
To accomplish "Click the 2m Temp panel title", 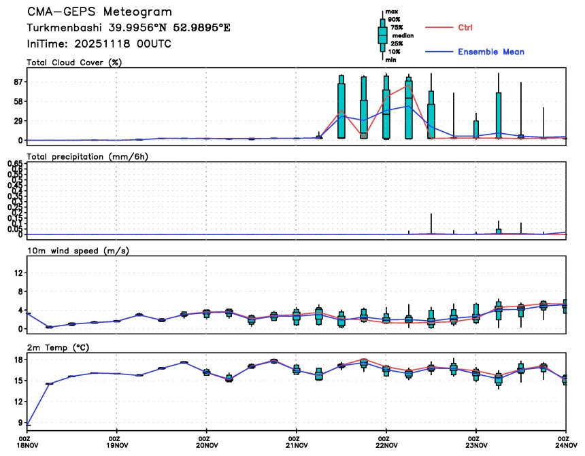I will pos(60,347).
